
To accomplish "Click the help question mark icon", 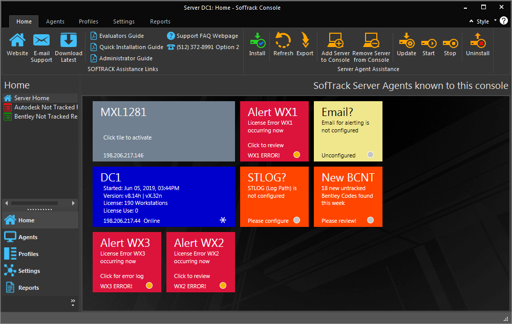I will click(504, 21).
